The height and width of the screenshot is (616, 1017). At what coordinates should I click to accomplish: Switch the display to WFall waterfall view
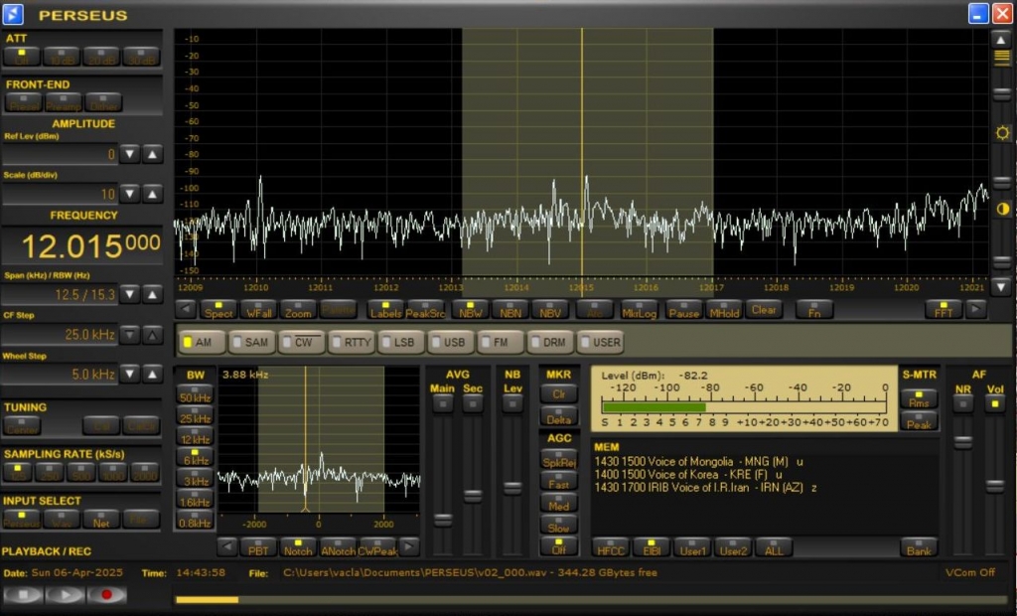(259, 310)
